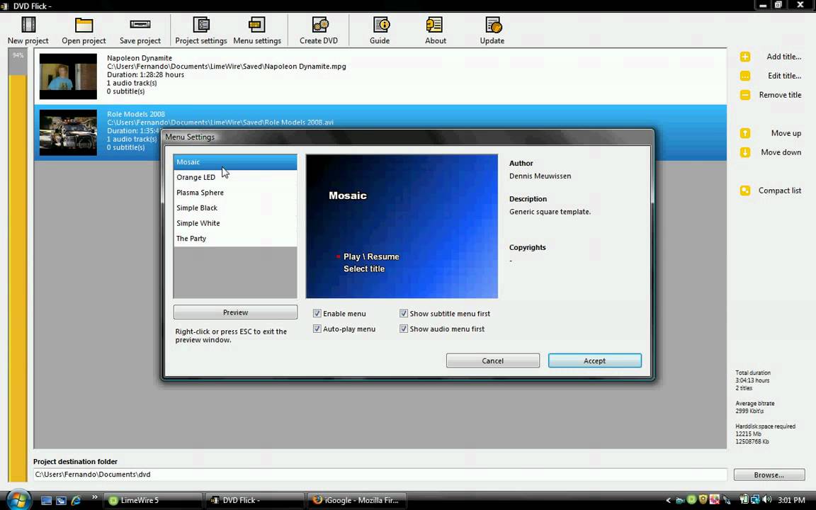Disable Auto-play menu
The width and height of the screenshot is (816, 510).
pos(317,329)
